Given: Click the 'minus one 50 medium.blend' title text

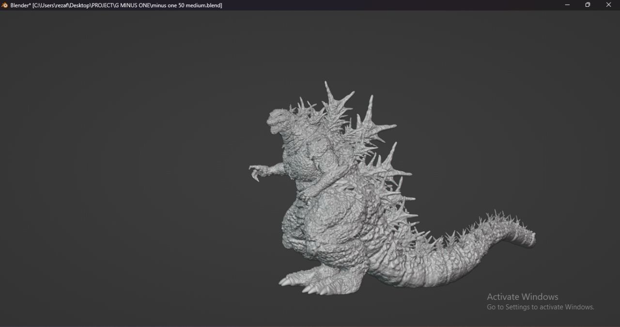Looking at the screenshot, I should [186, 5].
